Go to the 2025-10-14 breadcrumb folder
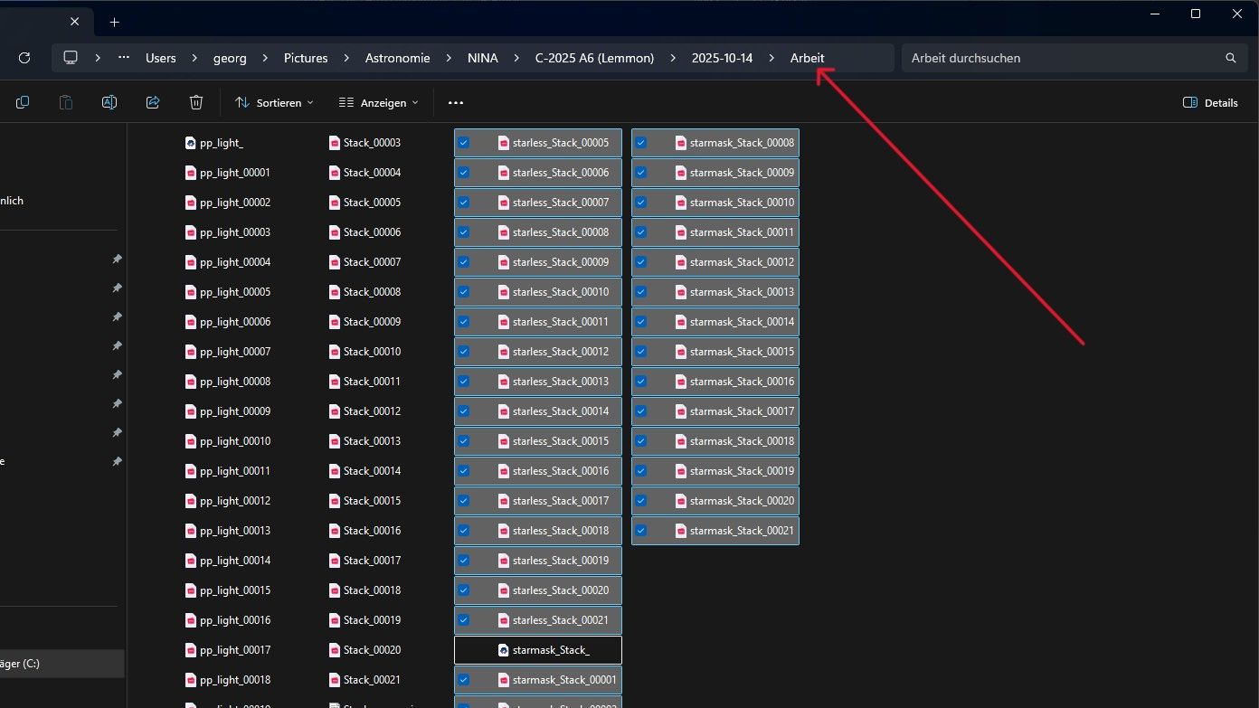The image size is (1259, 708). [x=721, y=58]
